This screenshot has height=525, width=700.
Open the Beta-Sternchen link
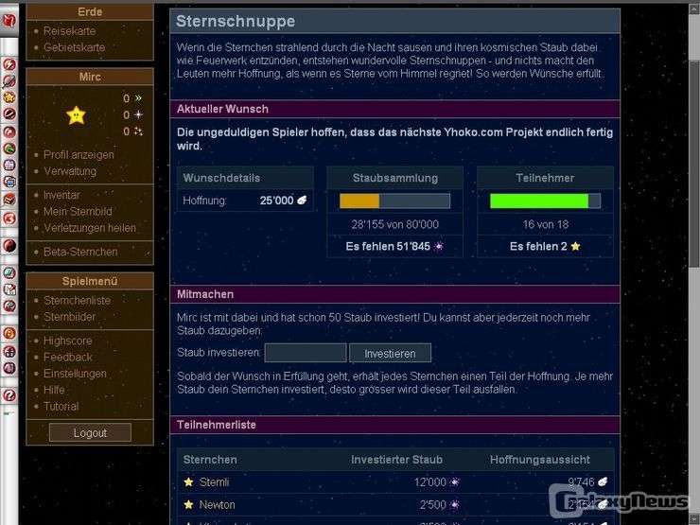80,252
